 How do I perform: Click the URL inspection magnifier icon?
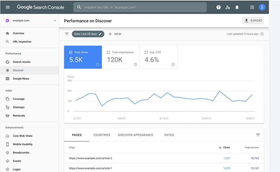[x=7, y=42]
